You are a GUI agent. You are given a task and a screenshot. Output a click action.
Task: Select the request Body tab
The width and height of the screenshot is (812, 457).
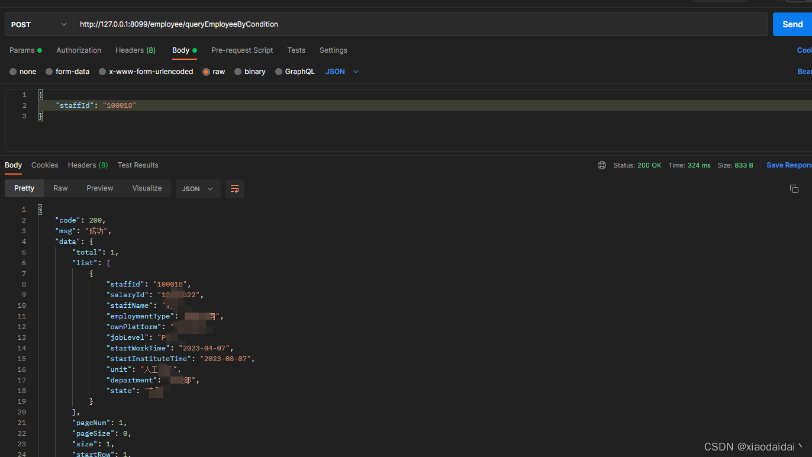tap(185, 50)
